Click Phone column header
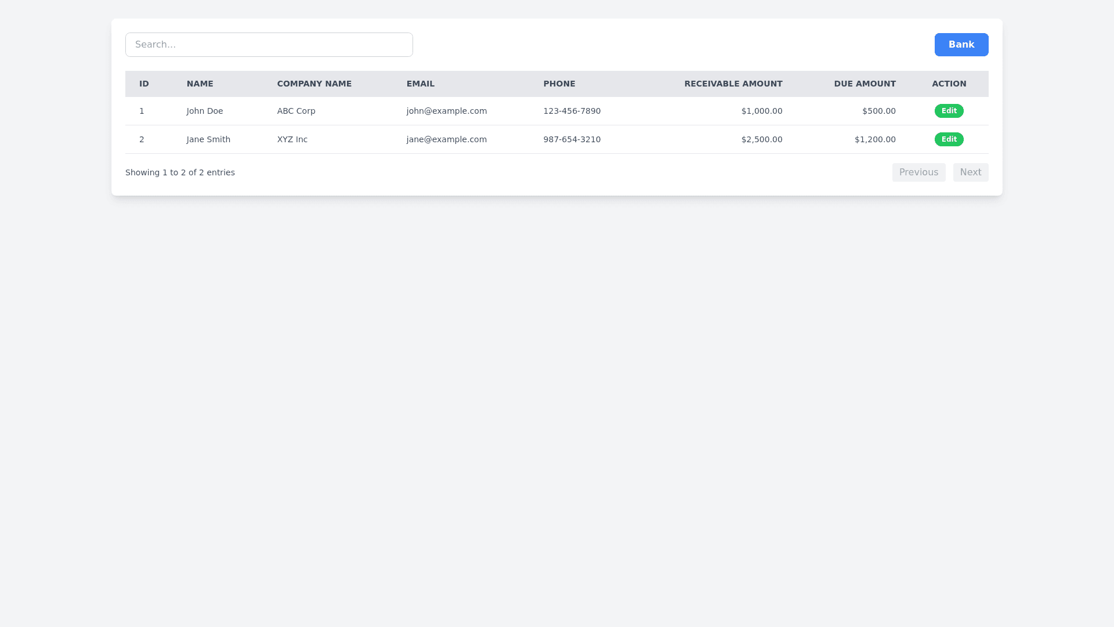This screenshot has height=627, width=1114. coord(559,84)
